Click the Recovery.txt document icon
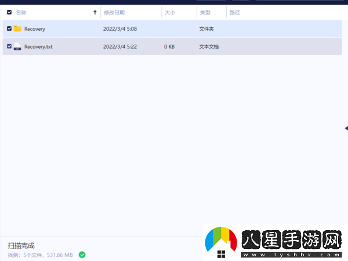This screenshot has height=261, width=348. [17, 46]
